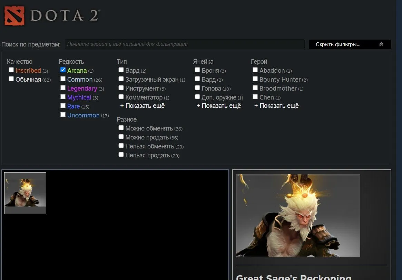Tick the Нельзя продать checkbox

point(121,155)
